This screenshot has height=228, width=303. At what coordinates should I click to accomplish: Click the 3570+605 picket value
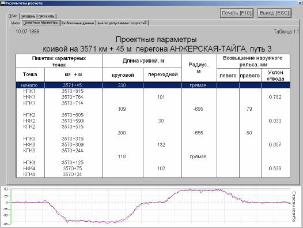point(73,115)
